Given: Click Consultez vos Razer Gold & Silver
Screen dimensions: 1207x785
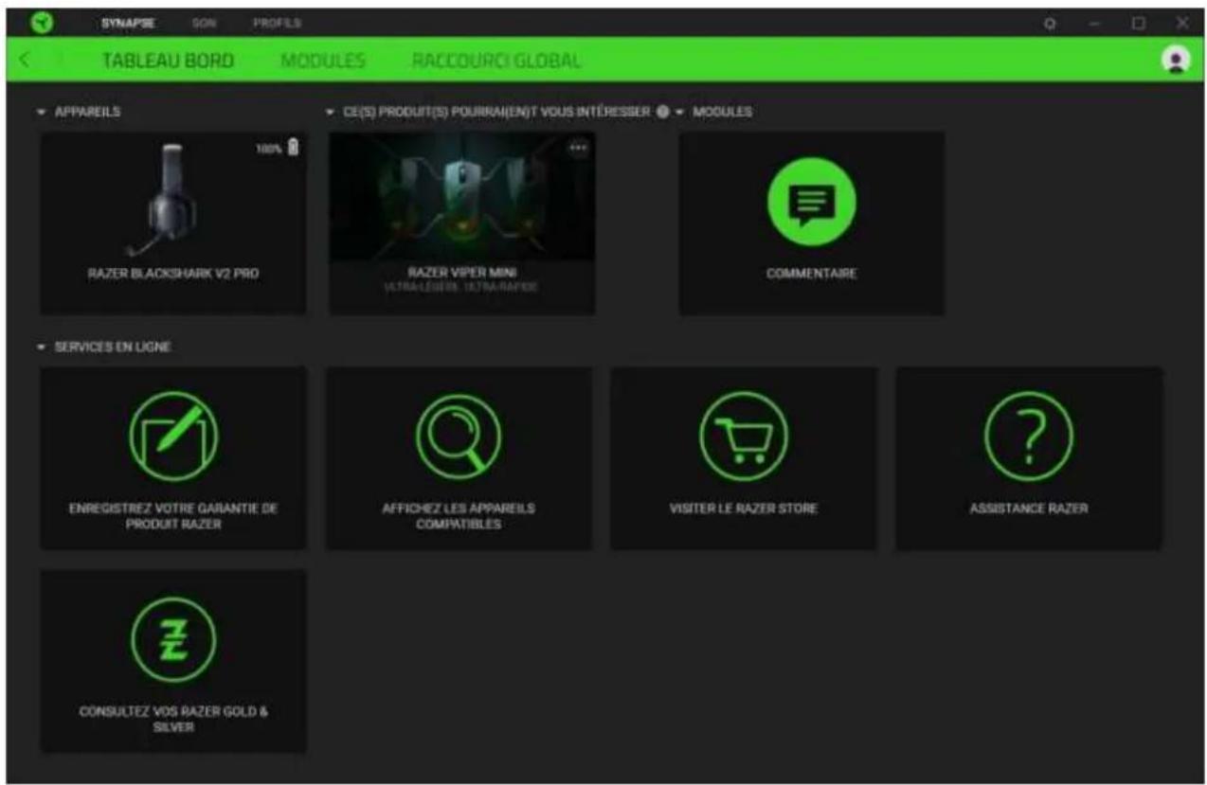Looking at the screenshot, I should pyautogui.click(x=173, y=719).
